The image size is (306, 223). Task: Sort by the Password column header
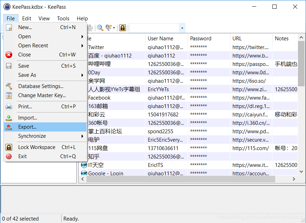pyautogui.click(x=209, y=39)
